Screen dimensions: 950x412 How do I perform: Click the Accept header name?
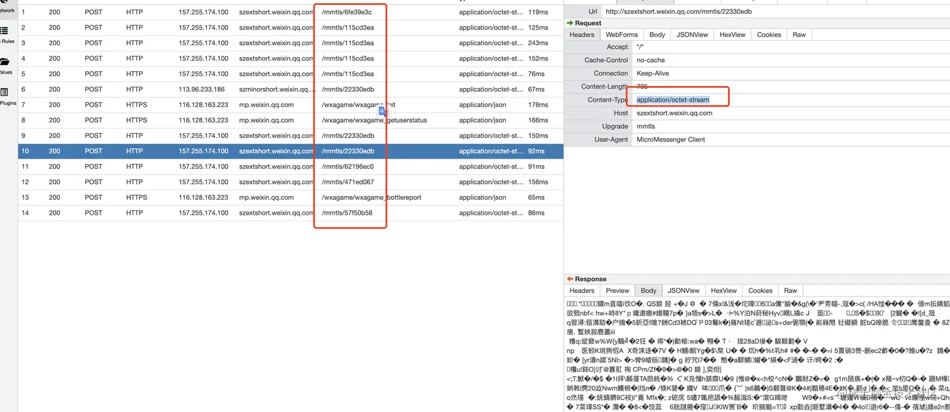point(617,46)
